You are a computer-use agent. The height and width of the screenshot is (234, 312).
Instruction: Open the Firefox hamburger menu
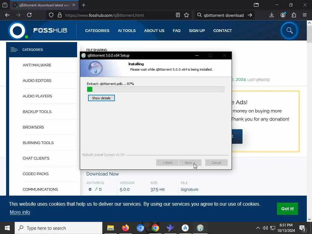point(305,15)
